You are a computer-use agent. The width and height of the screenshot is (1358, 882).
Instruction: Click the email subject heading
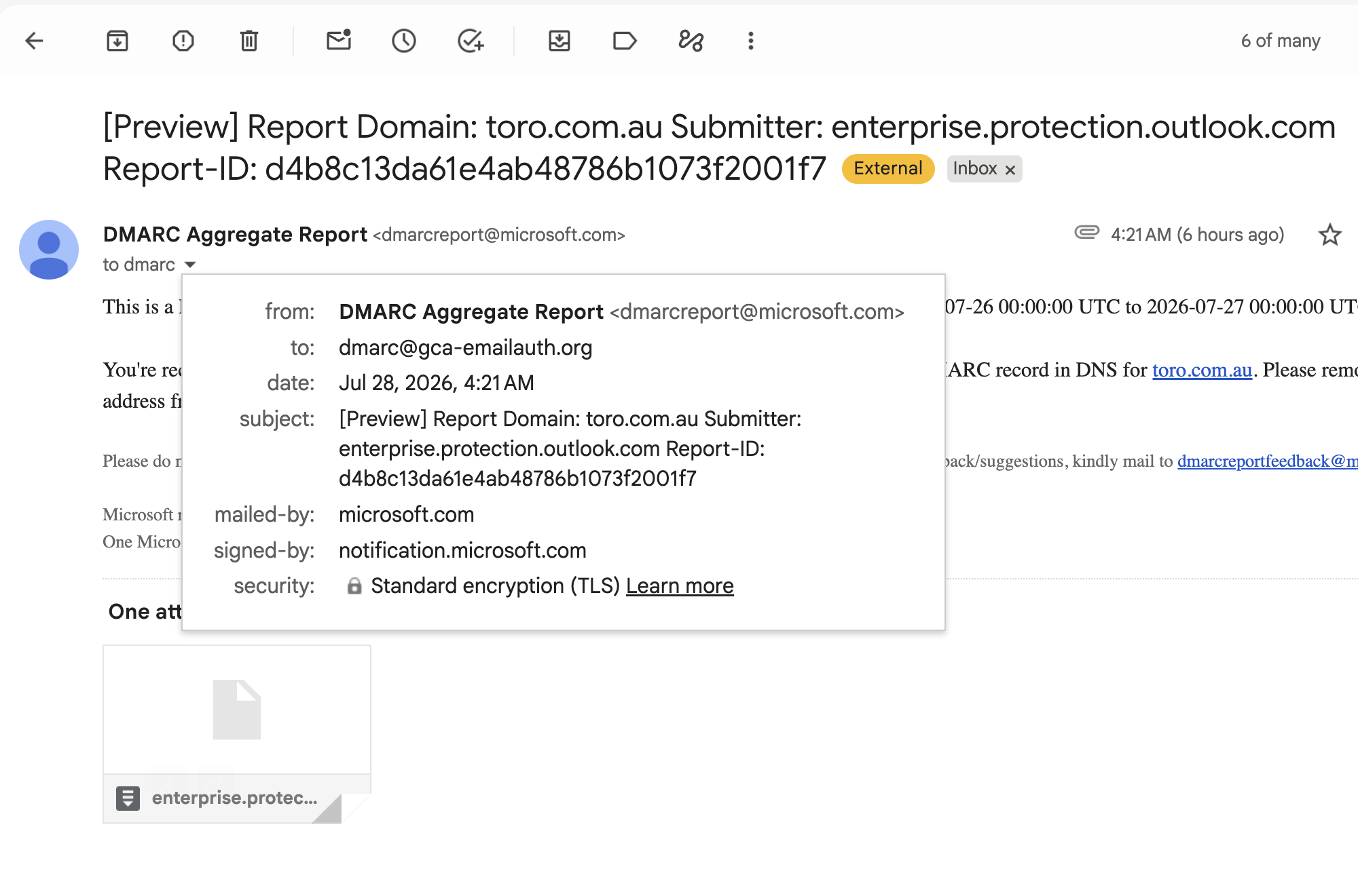[x=719, y=147]
